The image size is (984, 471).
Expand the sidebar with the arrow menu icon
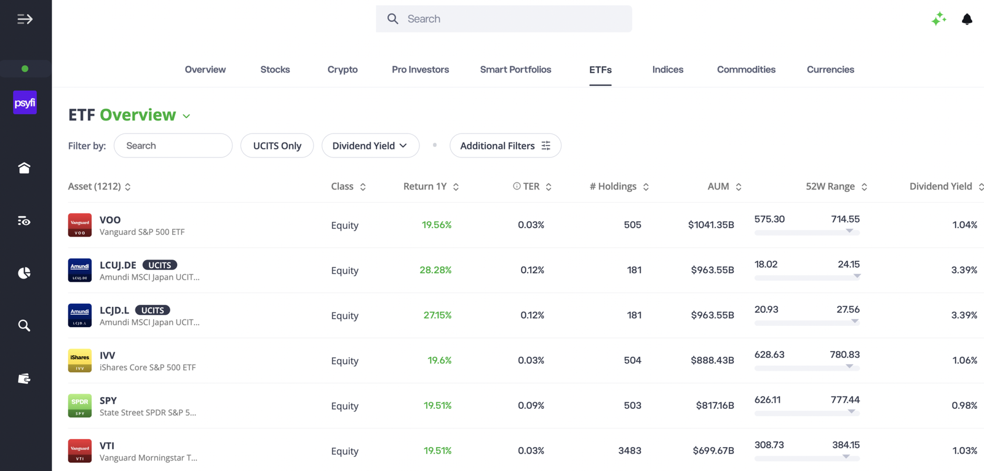tap(25, 19)
